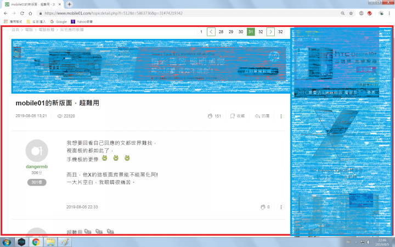The image size is (395, 247).
Task: Open the green extension icon in Chrome toolbar
Action: pos(381,13)
